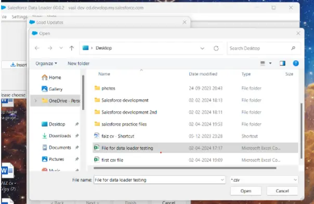Change the view layout icon
Image resolution: width=314 pixels, height=204 pixels.
(x=263, y=63)
